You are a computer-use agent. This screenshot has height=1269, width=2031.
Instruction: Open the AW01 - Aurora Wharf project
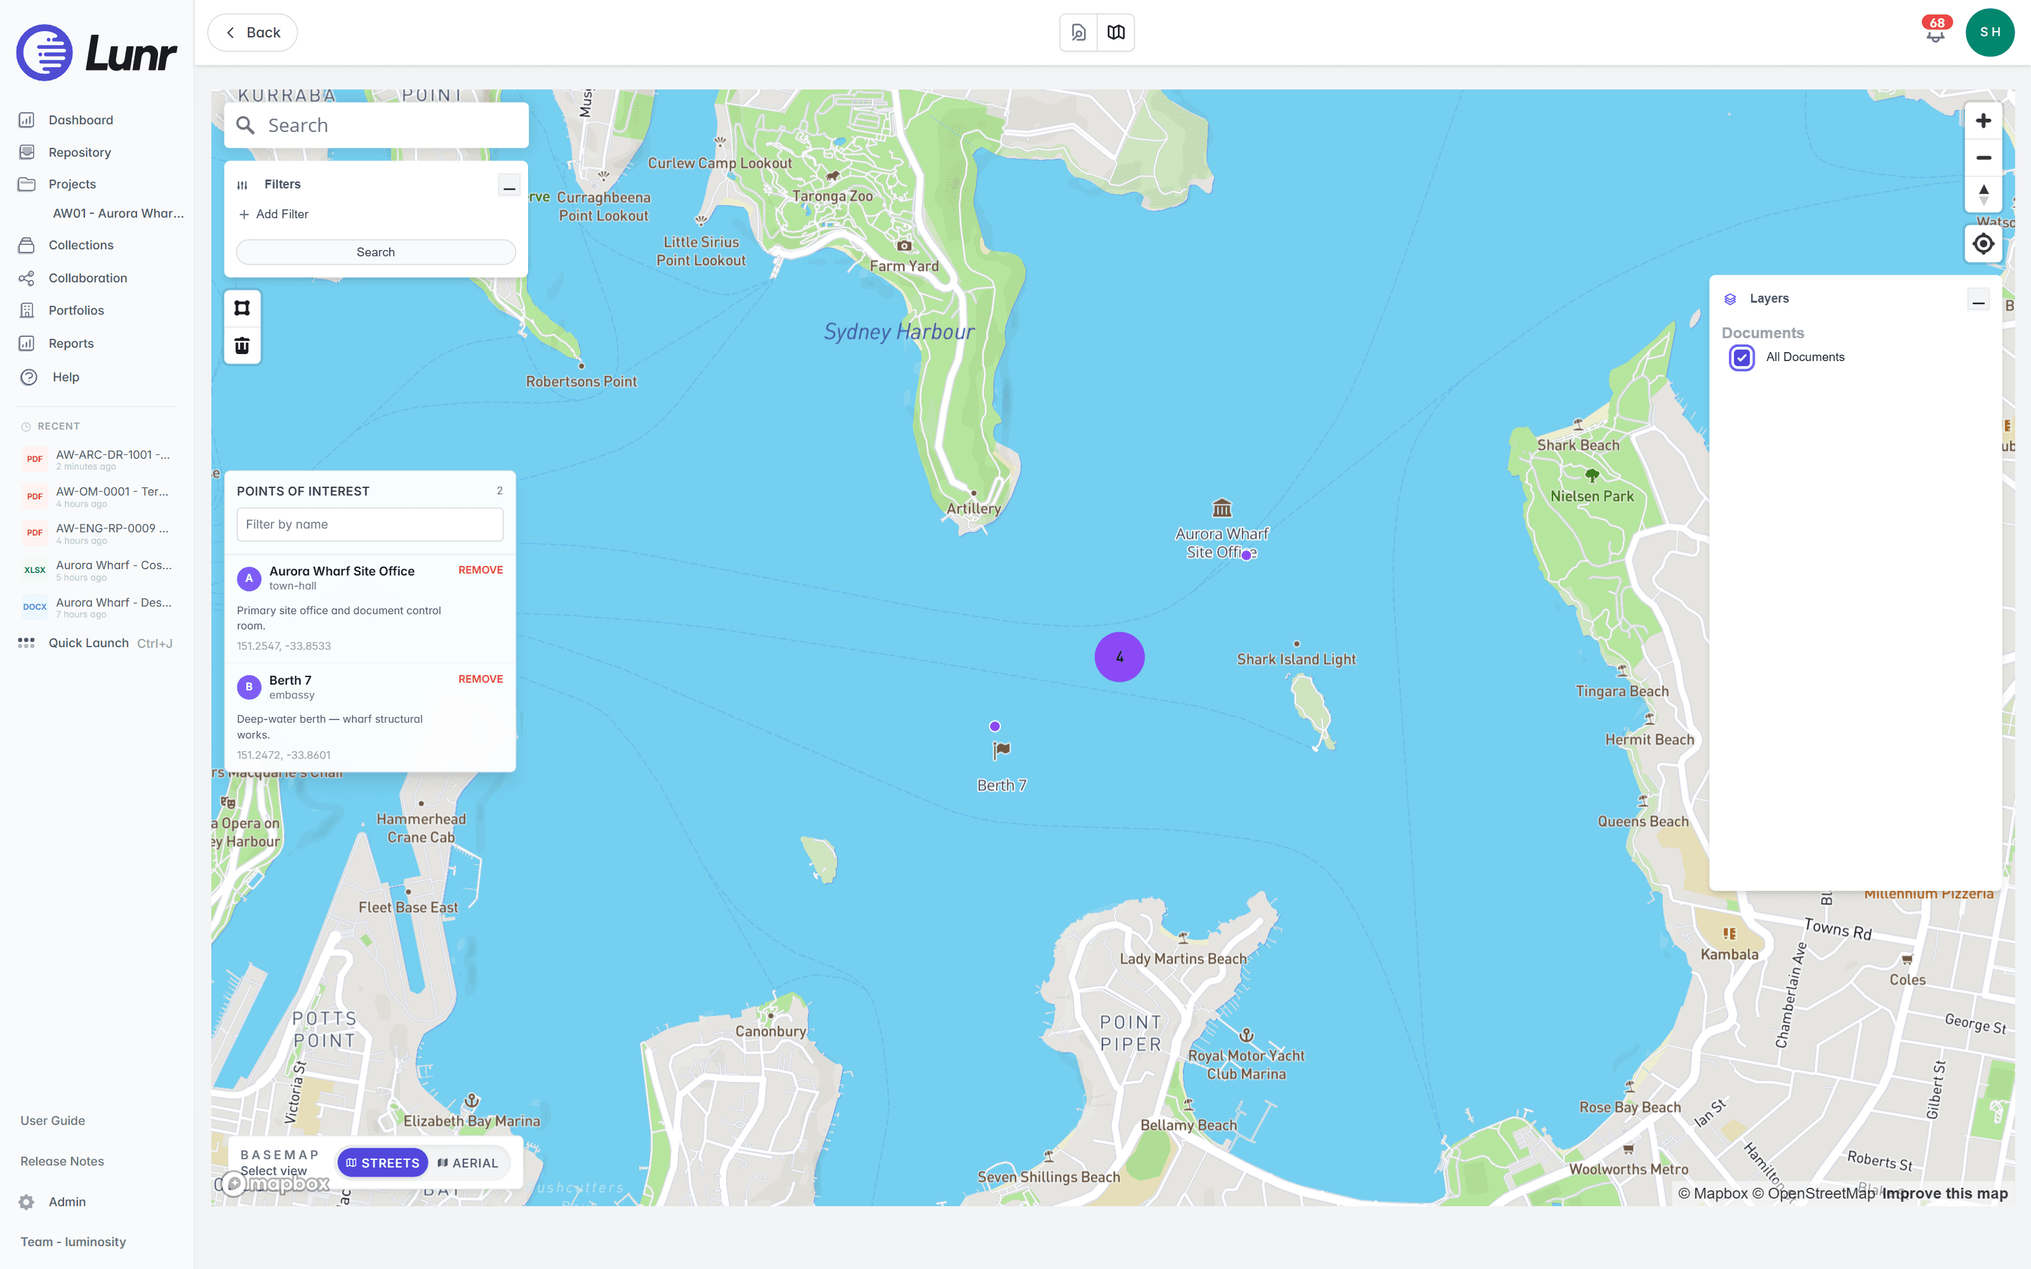point(118,213)
